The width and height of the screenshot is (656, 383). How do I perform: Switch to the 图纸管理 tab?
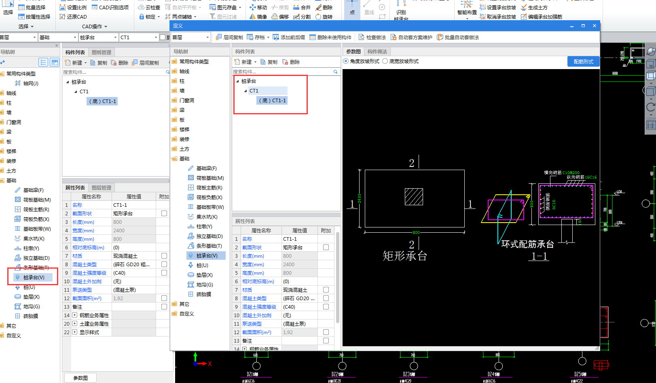(x=101, y=53)
